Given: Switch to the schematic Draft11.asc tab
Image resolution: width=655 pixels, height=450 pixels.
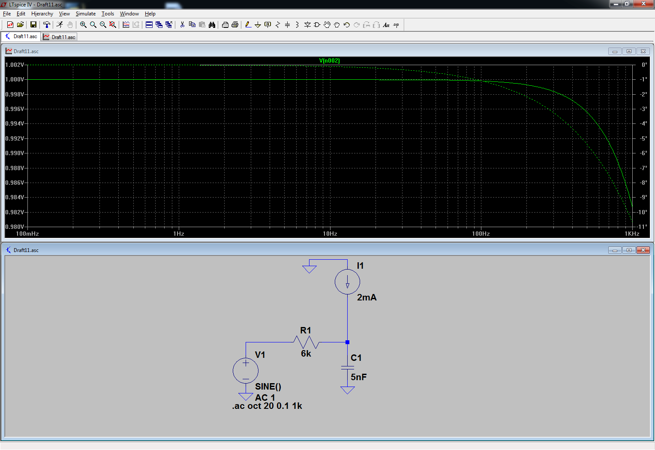Looking at the screenshot, I should point(21,36).
